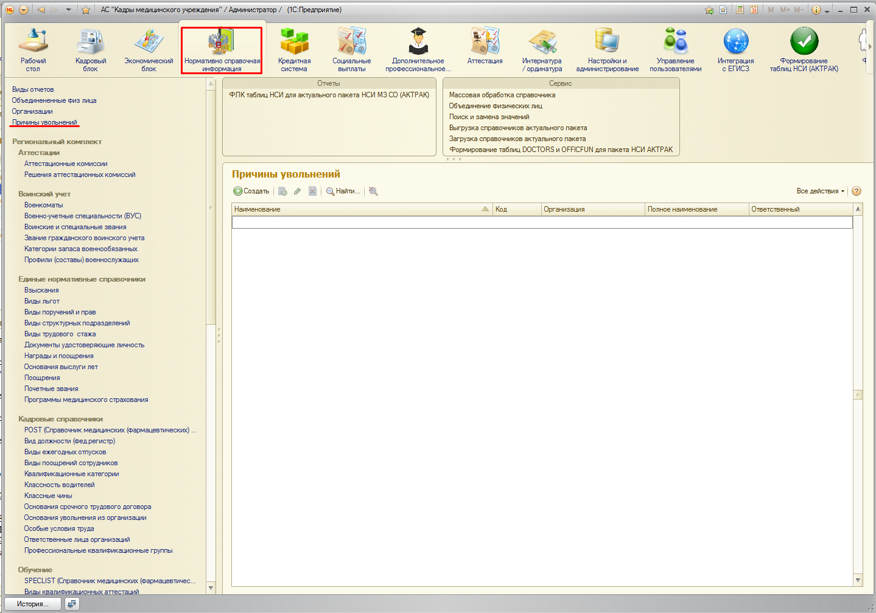Switch to Кадровый блок section
This screenshot has height=613, width=876.
click(91, 49)
